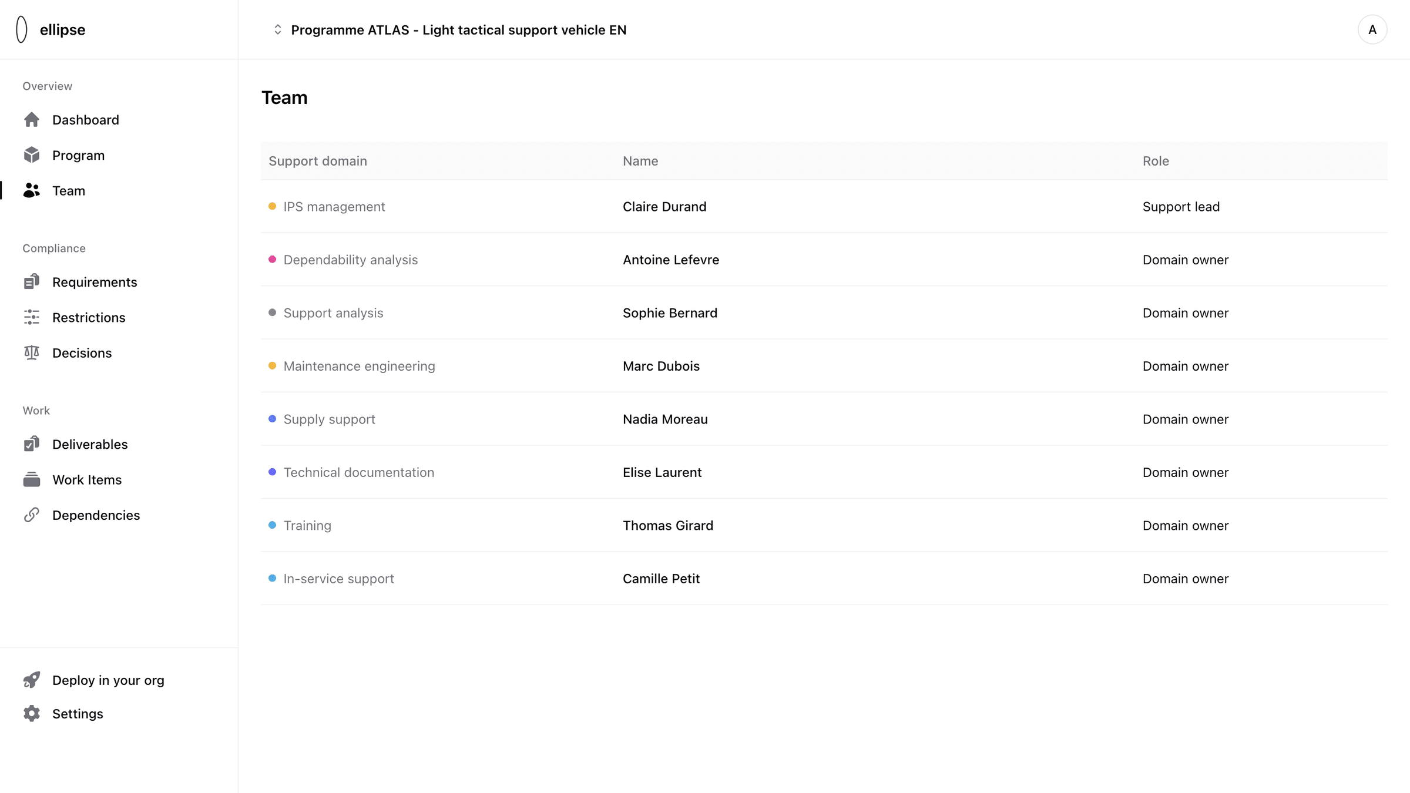Go to the Dashboard menu label
The width and height of the screenshot is (1410, 793).
[x=86, y=120]
